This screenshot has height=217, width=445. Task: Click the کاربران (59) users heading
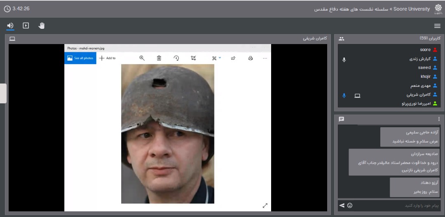[430, 38]
